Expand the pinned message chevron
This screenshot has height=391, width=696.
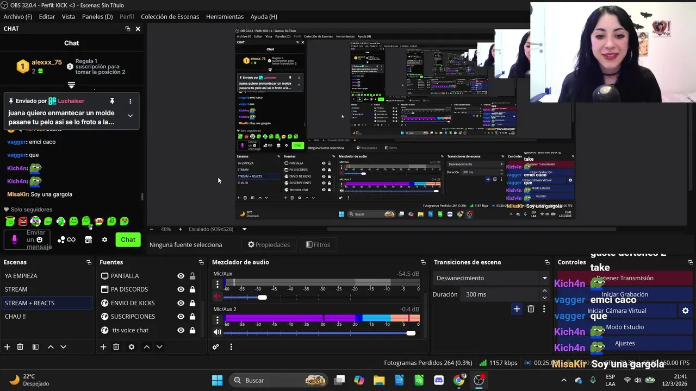pyautogui.click(x=130, y=115)
